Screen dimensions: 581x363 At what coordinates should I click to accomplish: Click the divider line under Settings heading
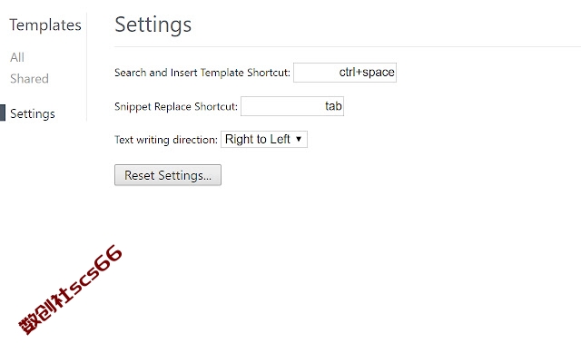[348, 46]
